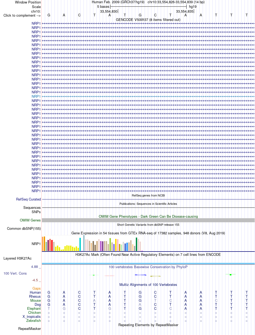The image size is (255, 335).
Task: Open the OMIM Gene Phenotypes track title
Action: 148,216
